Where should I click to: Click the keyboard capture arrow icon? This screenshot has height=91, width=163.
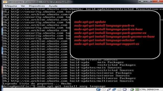click(x=137, y=89)
